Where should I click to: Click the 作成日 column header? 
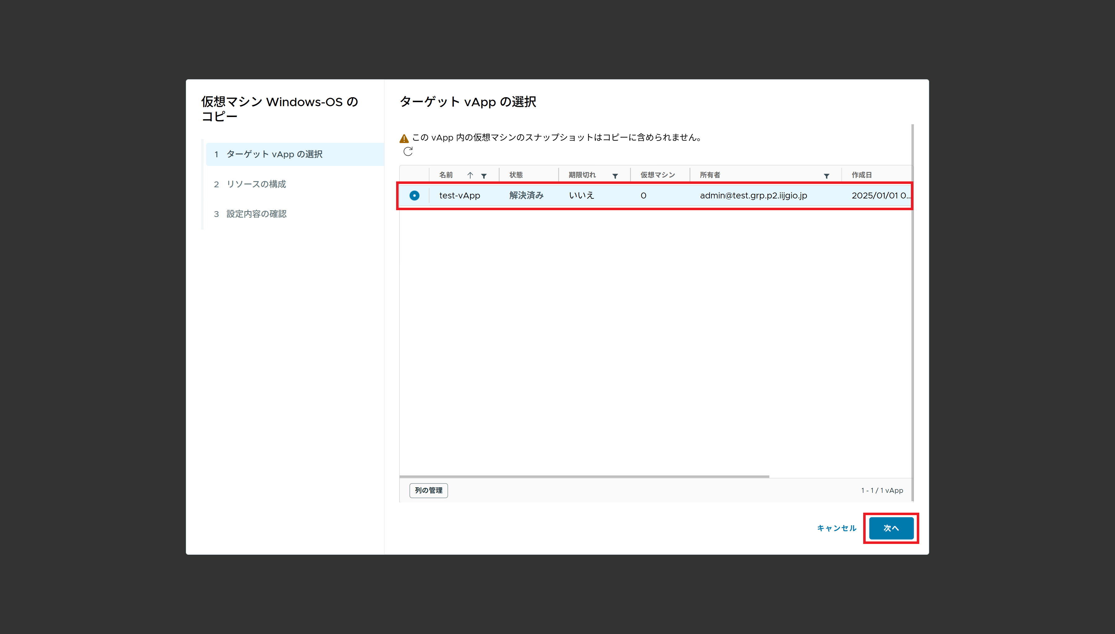pyautogui.click(x=862, y=175)
